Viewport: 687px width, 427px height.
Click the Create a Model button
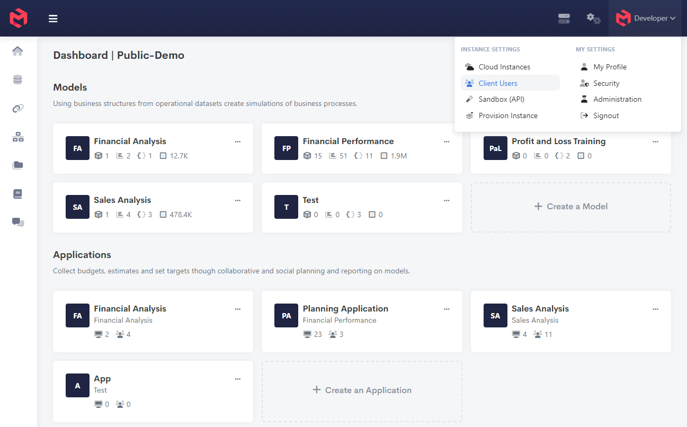coord(570,207)
